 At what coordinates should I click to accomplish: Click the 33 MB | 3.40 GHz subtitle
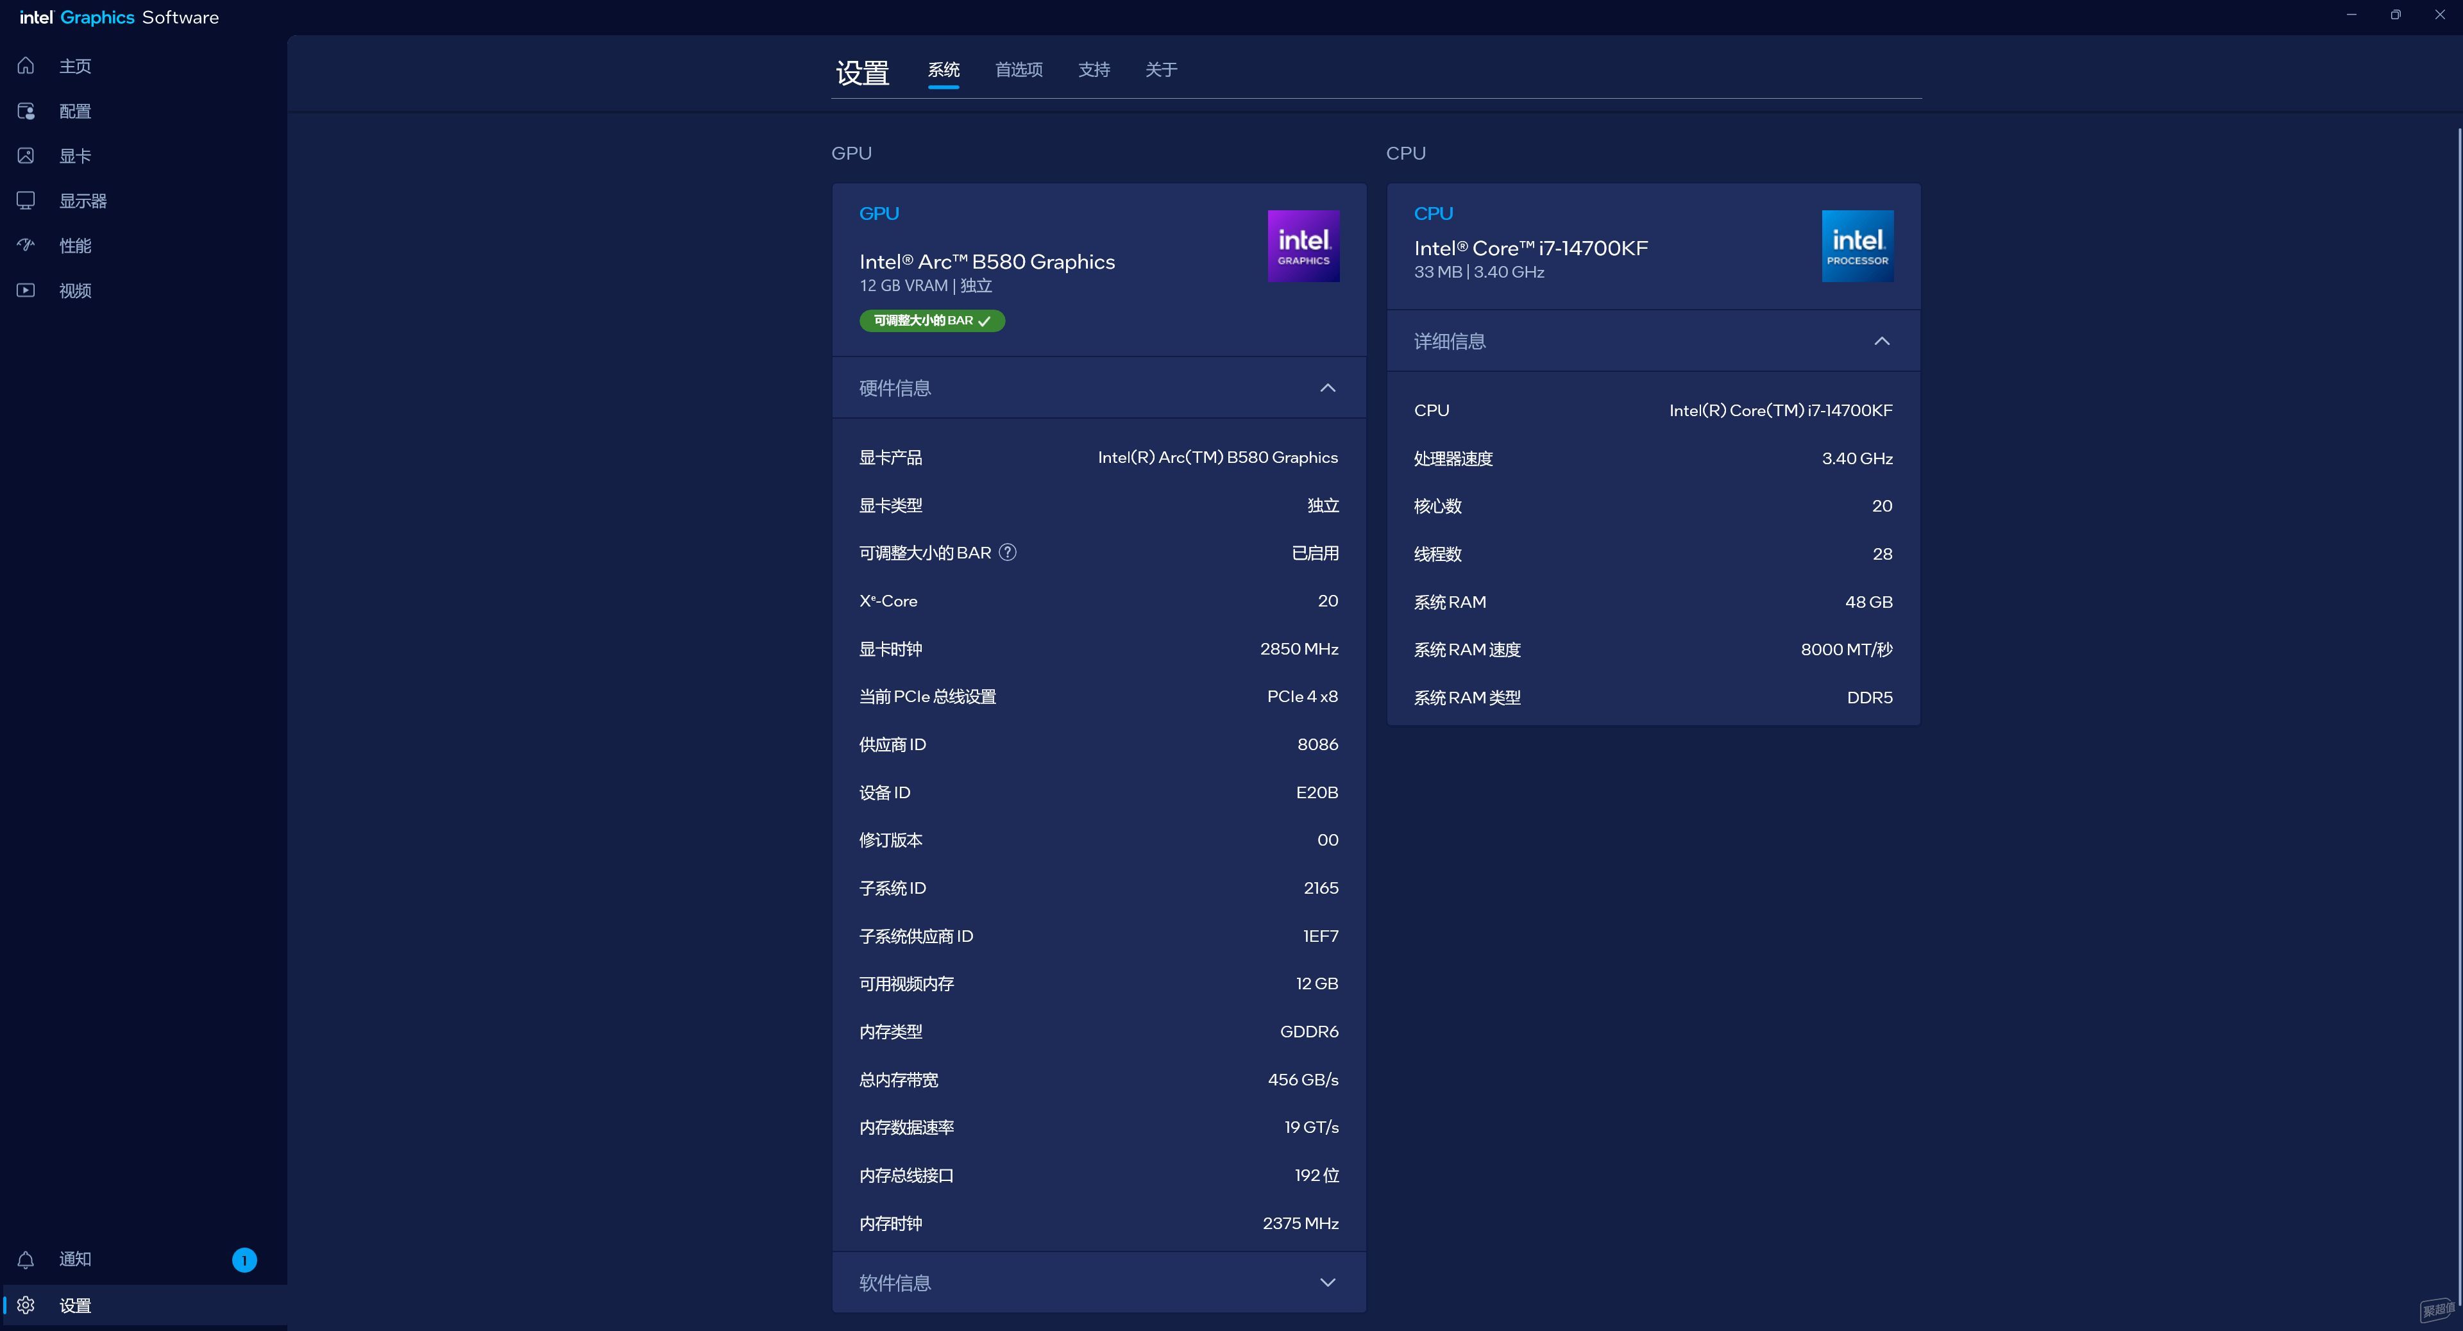click(x=1478, y=272)
